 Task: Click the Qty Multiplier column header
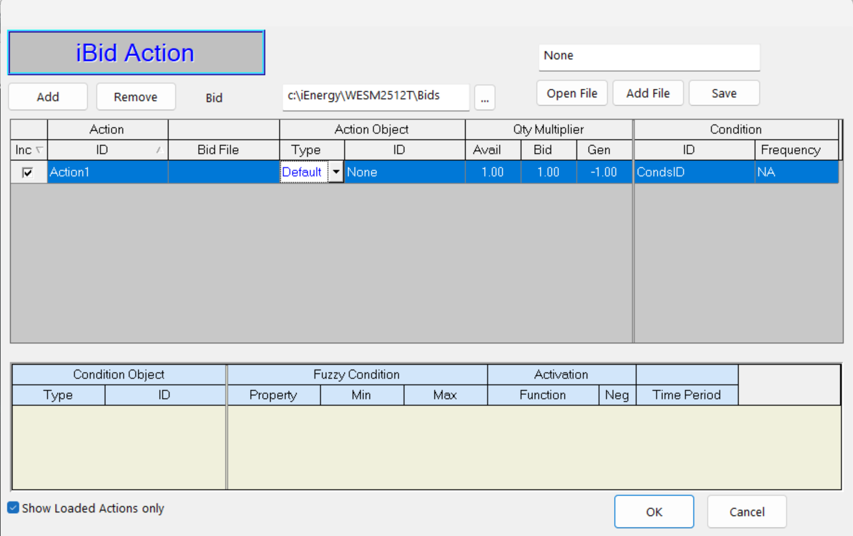coord(548,129)
